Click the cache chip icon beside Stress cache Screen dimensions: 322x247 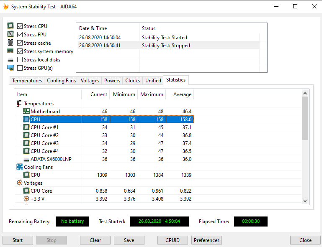10,43
